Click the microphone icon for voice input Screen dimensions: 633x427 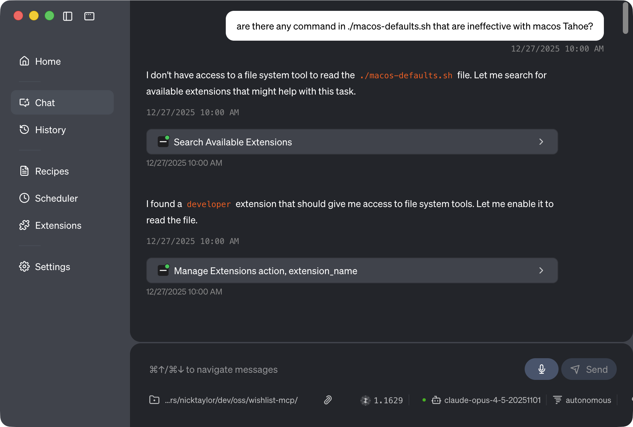click(541, 369)
